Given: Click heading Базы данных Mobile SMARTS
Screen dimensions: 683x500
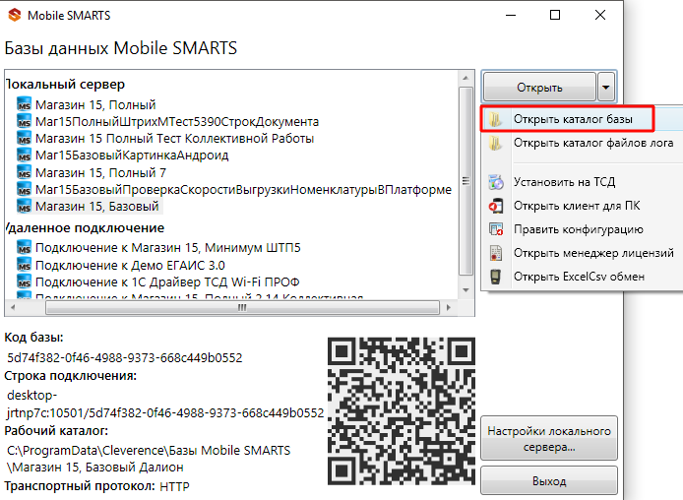Looking at the screenshot, I should (x=121, y=48).
